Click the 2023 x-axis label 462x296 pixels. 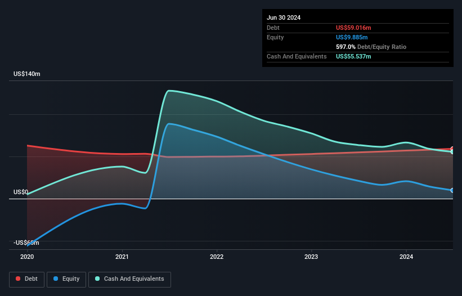[x=311, y=257]
